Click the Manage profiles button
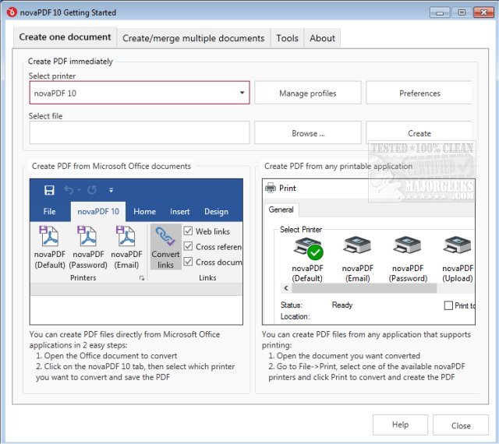This screenshot has height=444, width=499. 307,93
